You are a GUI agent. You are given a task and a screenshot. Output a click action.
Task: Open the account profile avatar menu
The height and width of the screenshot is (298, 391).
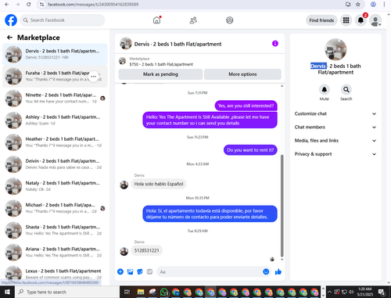pyautogui.click(x=375, y=20)
